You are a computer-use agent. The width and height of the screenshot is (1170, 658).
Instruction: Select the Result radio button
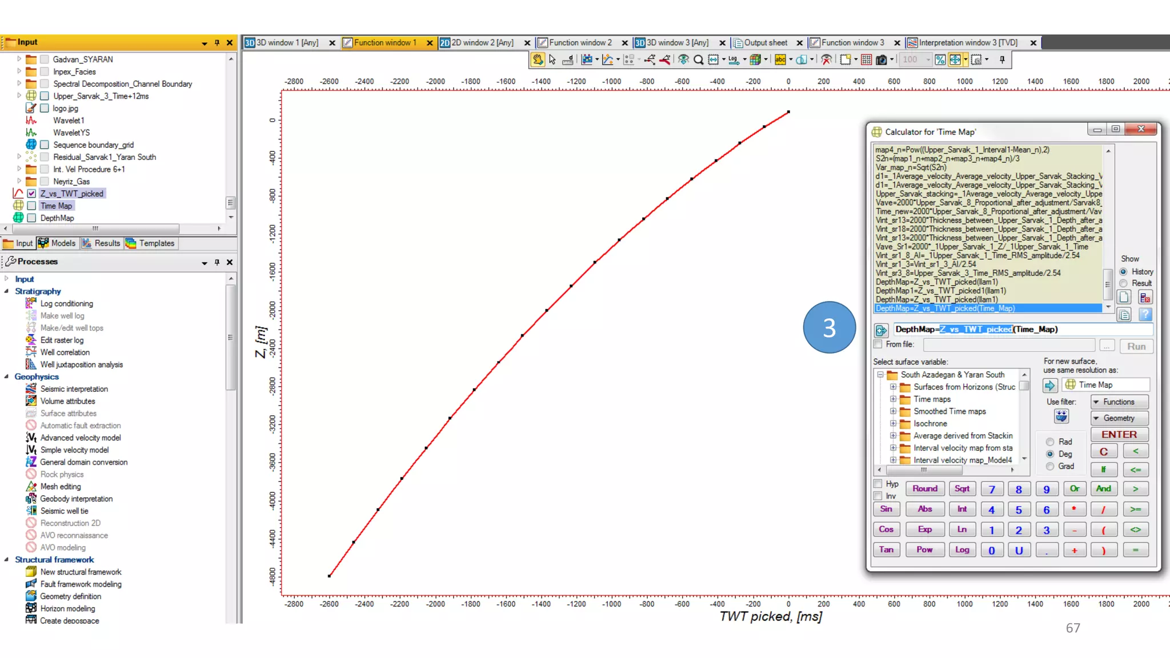[1123, 283]
